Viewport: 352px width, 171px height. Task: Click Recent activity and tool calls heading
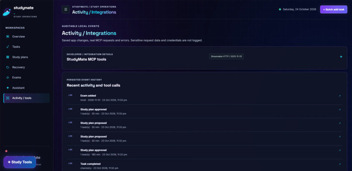click(x=93, y=85)
